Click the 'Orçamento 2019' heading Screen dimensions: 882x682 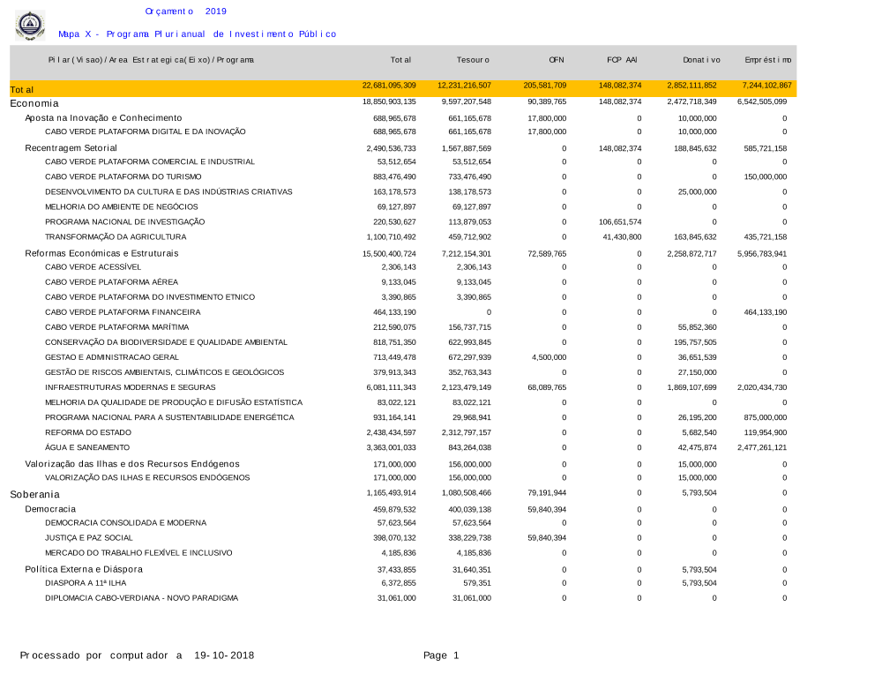(x=185, y=11)
